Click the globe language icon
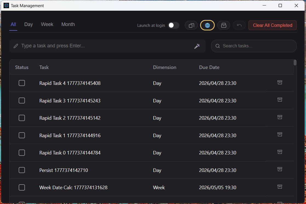 point(207,25)
